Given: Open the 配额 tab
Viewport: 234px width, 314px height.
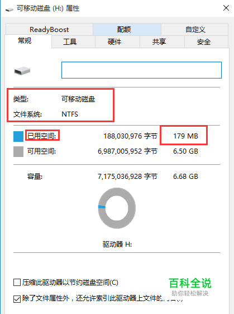Looking at the screenshot, I should (127, 29).
